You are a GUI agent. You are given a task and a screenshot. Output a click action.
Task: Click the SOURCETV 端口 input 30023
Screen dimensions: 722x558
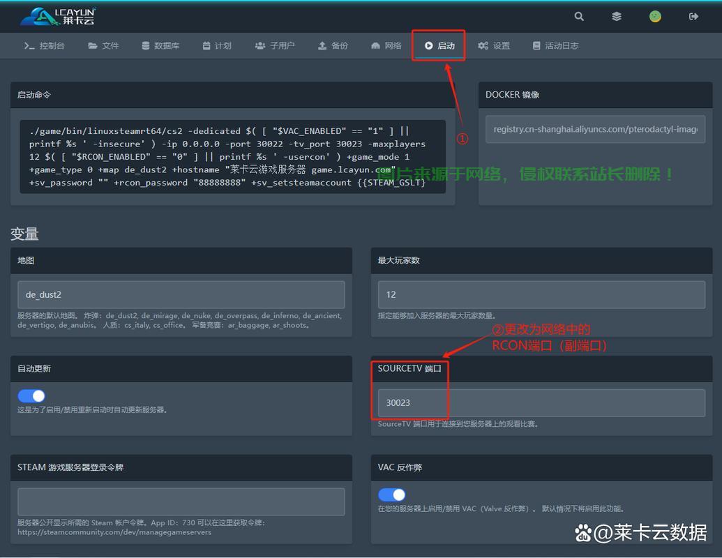point(541,403)
